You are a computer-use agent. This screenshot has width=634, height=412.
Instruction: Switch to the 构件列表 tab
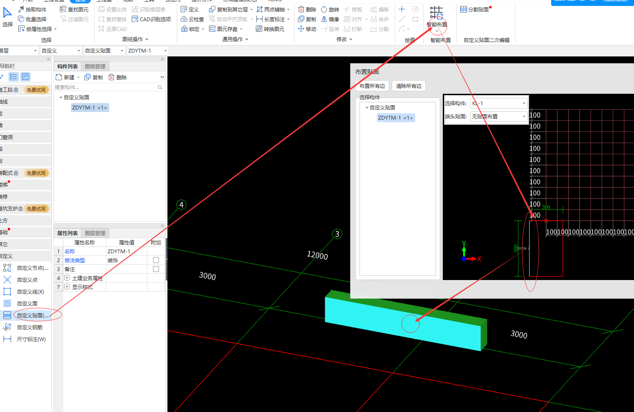pos(68,66)
